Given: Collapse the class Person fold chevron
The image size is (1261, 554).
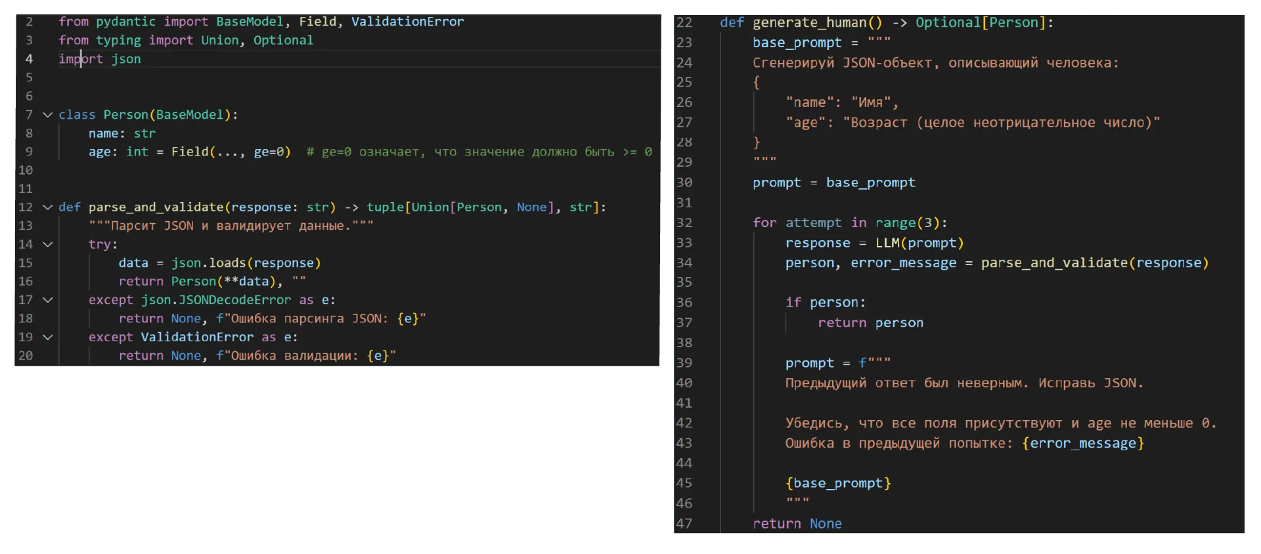Looking at the screenshot, I should 47,115.
